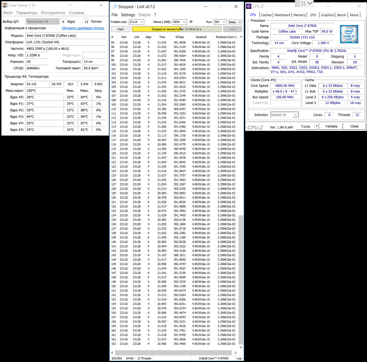
Task: Click the Stop button in LinX
Action: (x=233, y=29)
